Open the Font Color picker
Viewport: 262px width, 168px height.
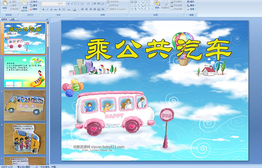click(x=75, y=9)
